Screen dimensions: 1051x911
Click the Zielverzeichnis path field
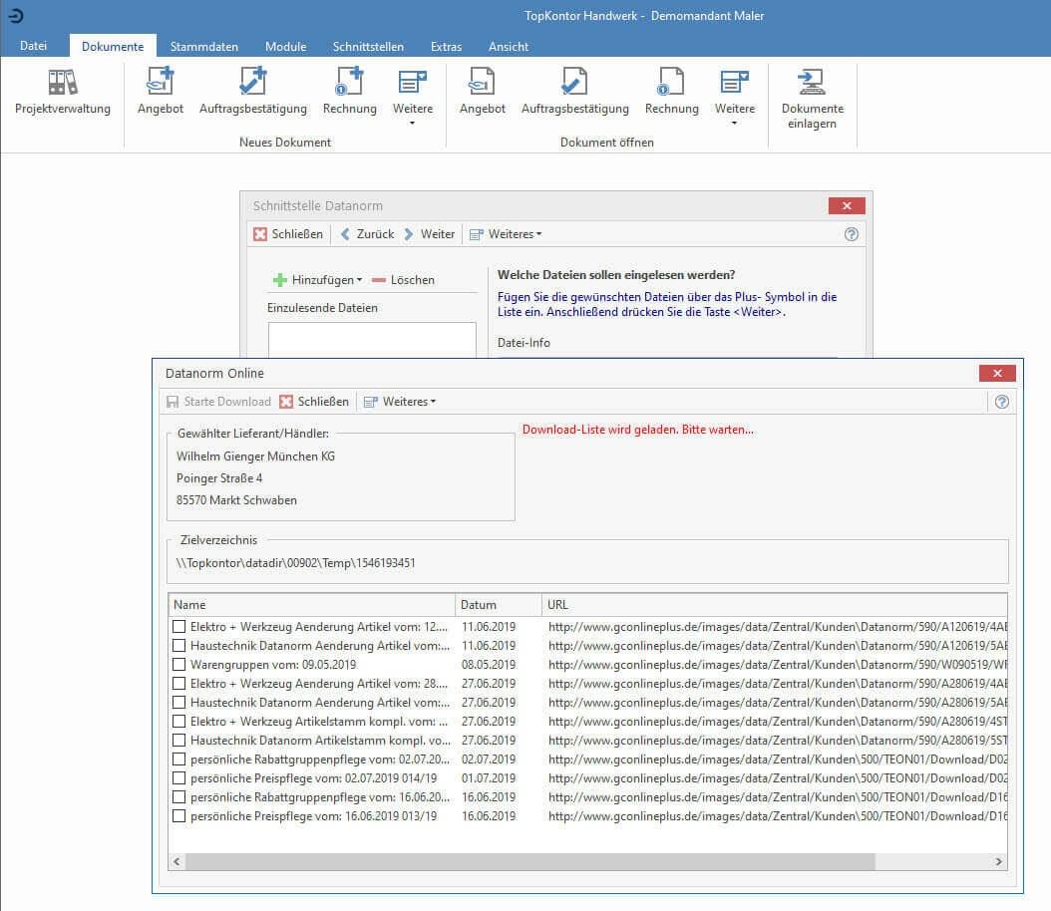coord(586,563)
